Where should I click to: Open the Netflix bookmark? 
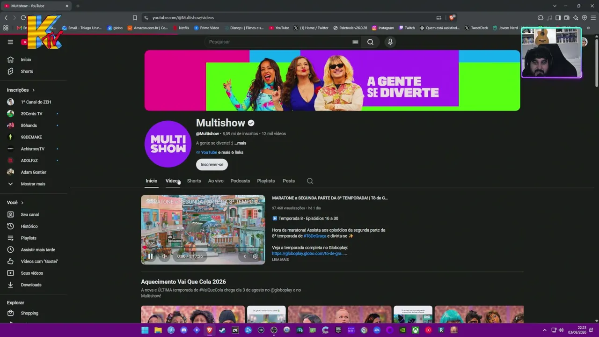[x=180, y=28]
